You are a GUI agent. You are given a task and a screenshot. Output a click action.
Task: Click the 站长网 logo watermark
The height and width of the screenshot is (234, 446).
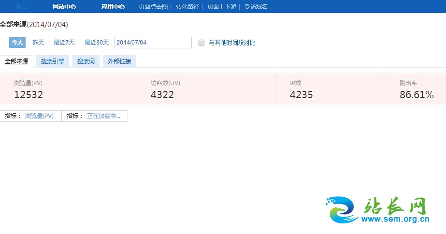(377, 211)
